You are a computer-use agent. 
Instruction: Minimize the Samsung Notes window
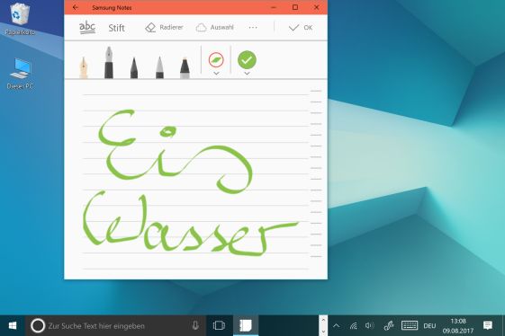274,7
